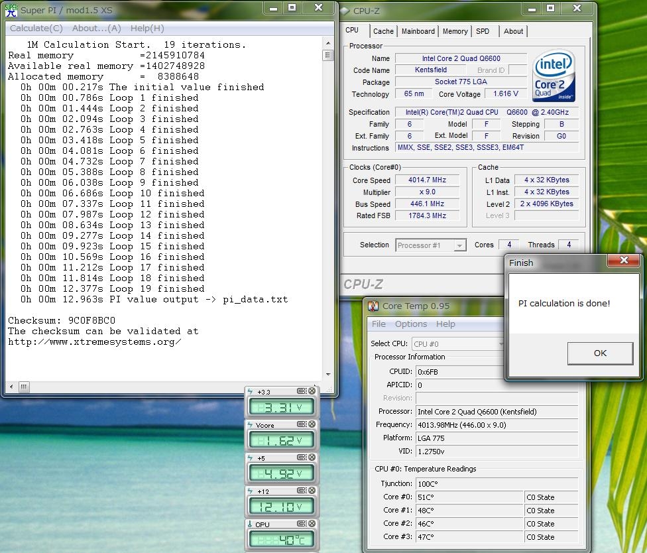Close the CPU temperature gadget
Viewport: 647px width, 553px height.
pos(312,524)
